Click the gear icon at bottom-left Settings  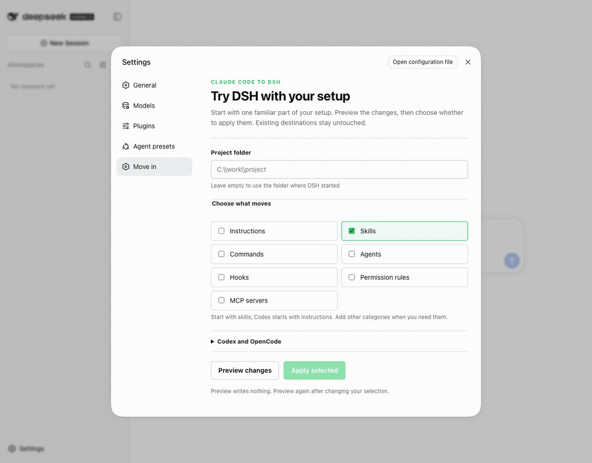12,449
